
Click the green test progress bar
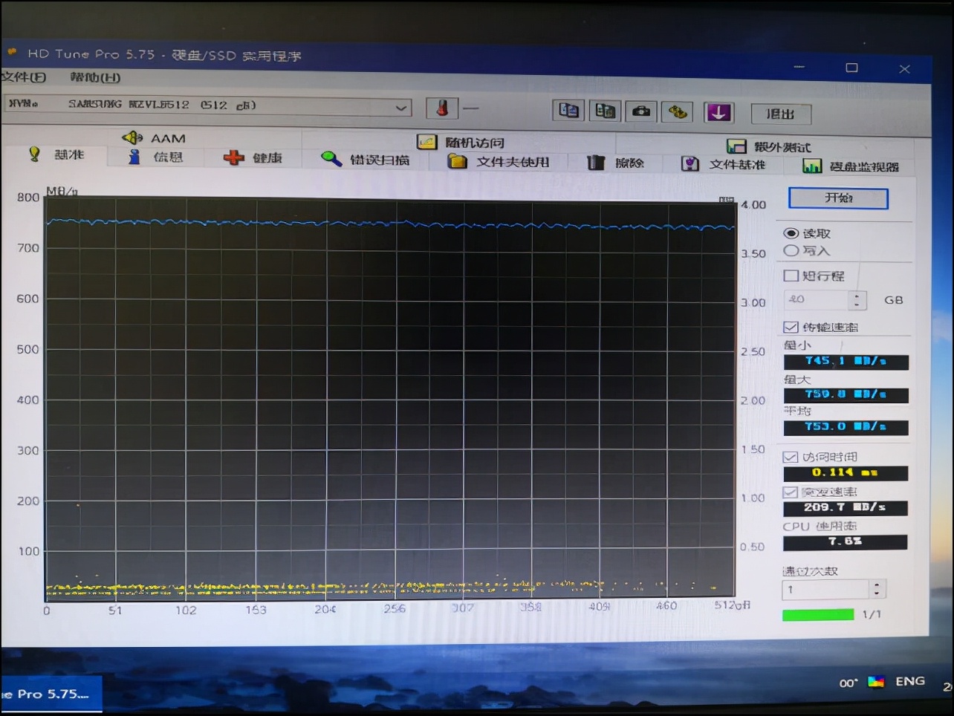coord(817,614)
